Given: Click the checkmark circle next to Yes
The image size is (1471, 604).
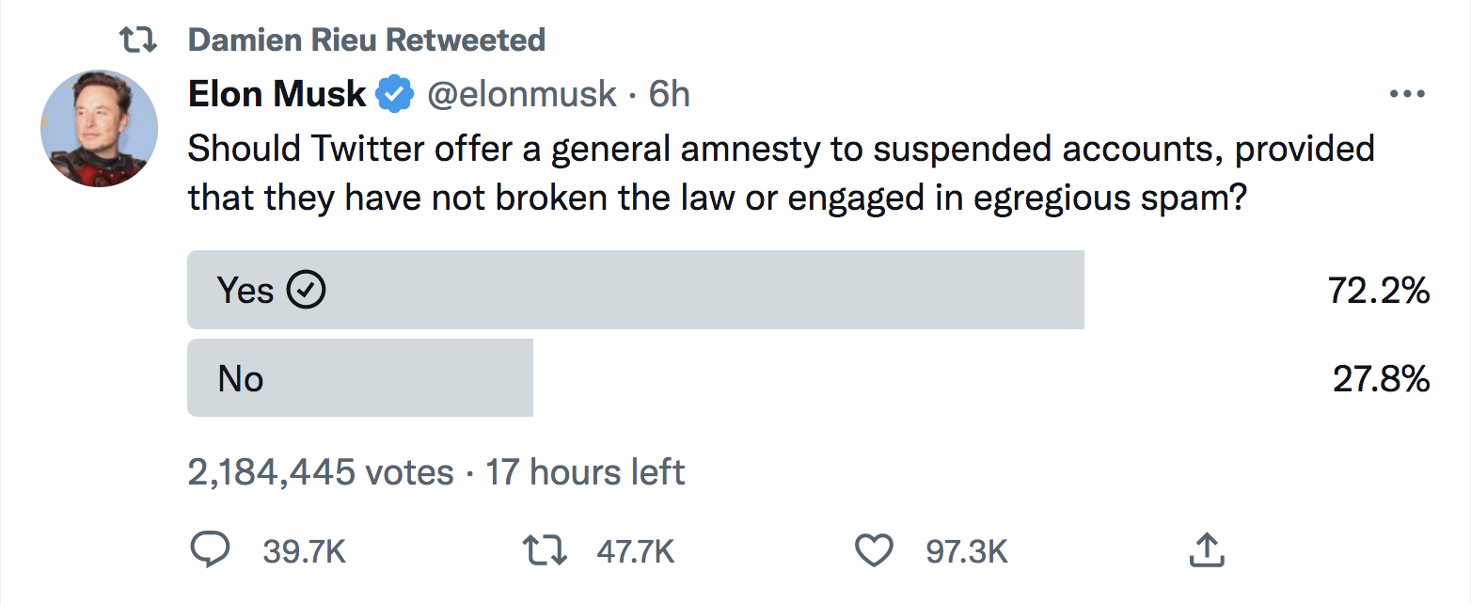Looking at the screenshot, I should click(x=305, y=290).
